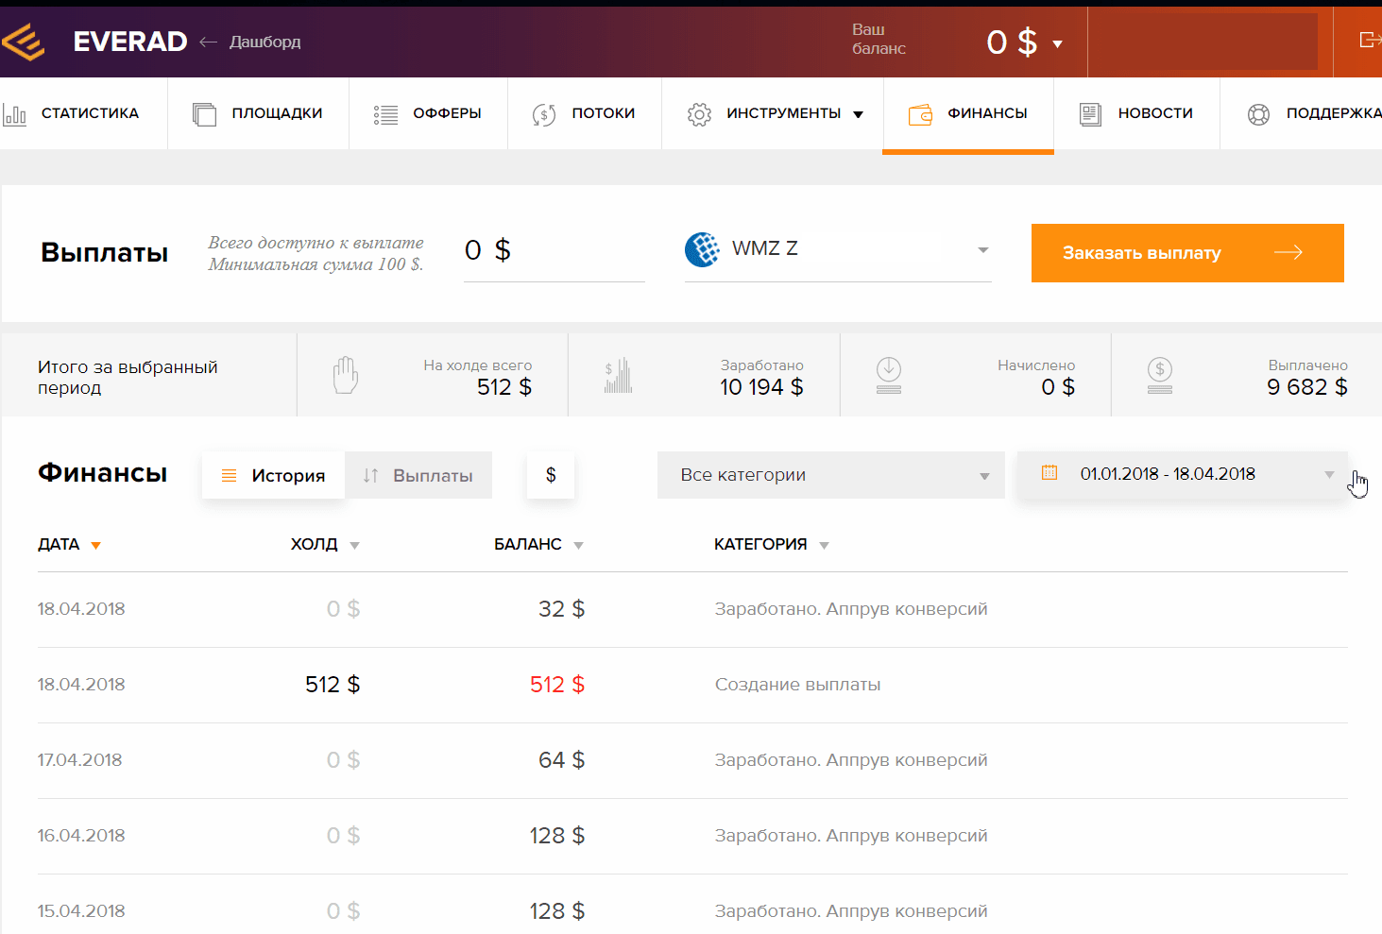Open the Инструменты menu

775,113
